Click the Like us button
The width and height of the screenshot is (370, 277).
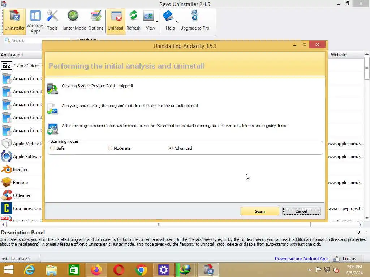[346, 259]
